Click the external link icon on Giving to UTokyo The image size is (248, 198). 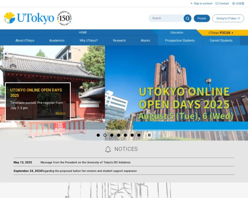238,18
